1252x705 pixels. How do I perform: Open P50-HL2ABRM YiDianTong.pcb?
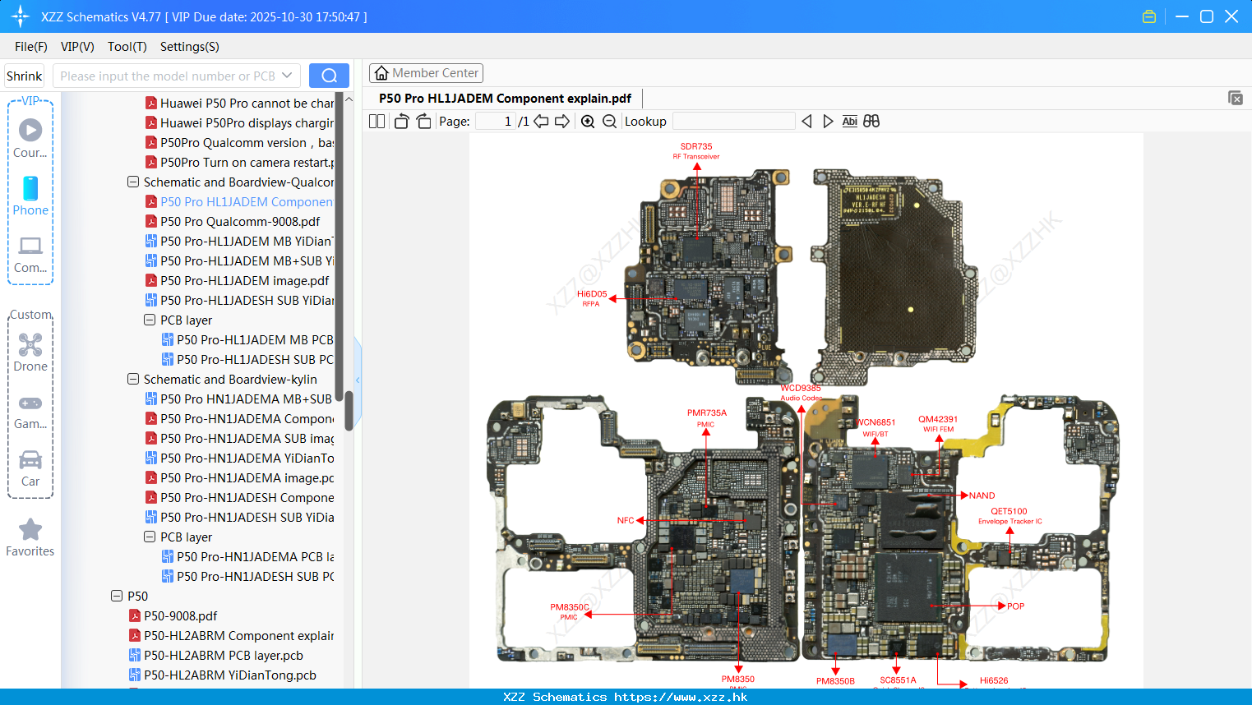[x=222, y=675]
